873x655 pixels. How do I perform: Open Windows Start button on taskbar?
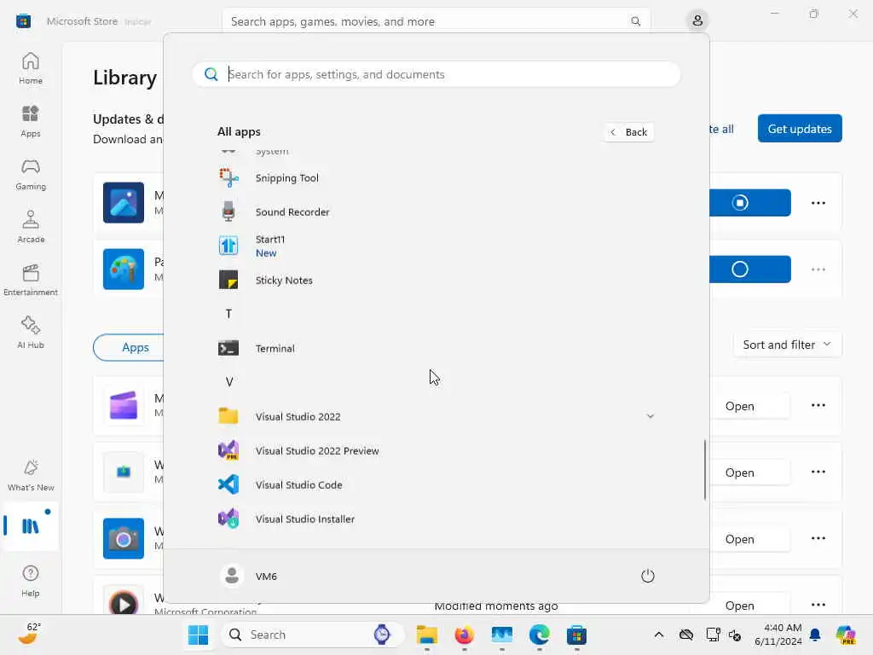click(198, 635)
